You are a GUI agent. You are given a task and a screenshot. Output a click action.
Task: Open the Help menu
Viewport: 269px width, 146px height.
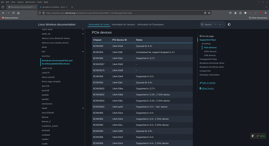[46, 2]
